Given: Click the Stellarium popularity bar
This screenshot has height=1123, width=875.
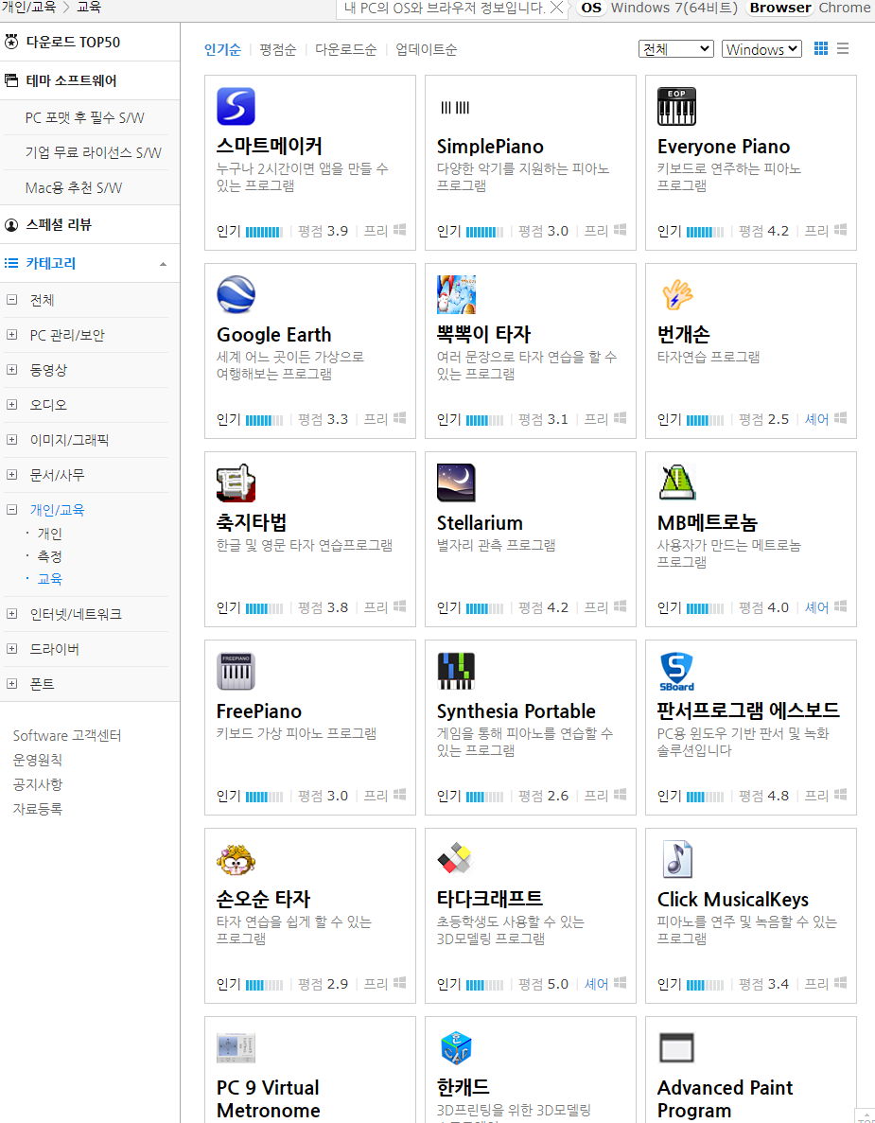Looking at the screenshot, I should (484, 608).
